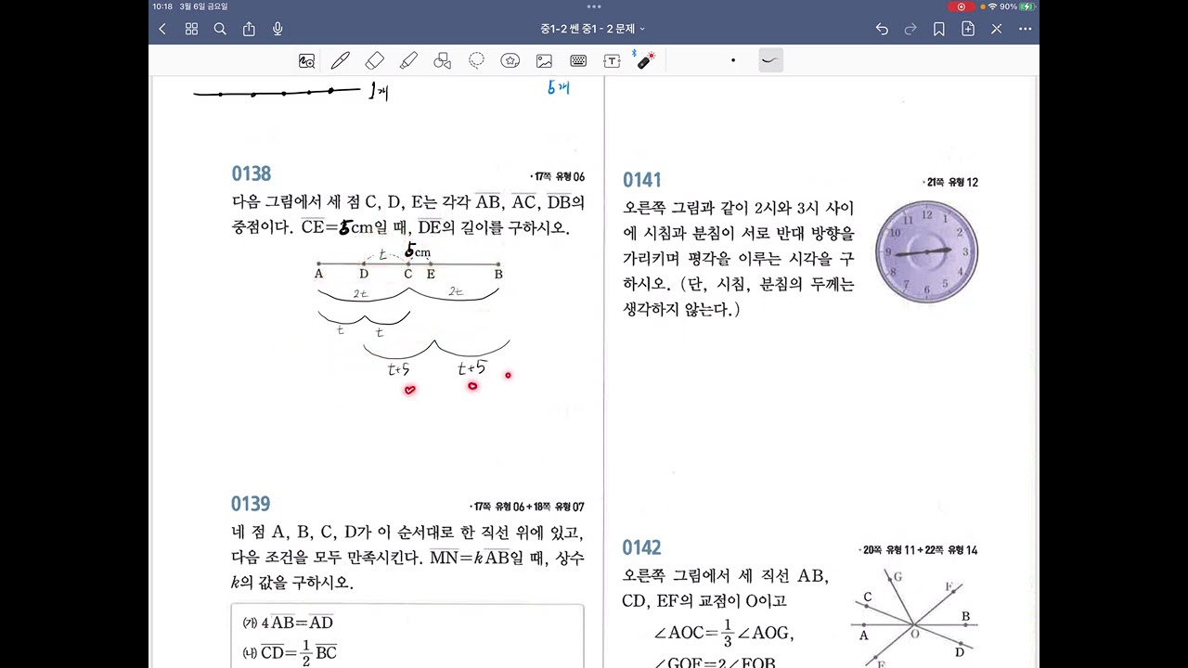Tap the clock illustration in problem 0141
1188x668 pixels.
926,251
